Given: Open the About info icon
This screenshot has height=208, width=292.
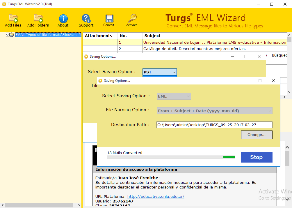Looking at the screenshot, I should pyautogui.click(x=63, y=18).
